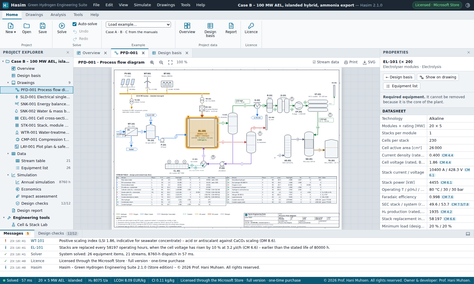Zoom out on the diagram
This screenshot has width=474, height=284.
click(161, 62)
